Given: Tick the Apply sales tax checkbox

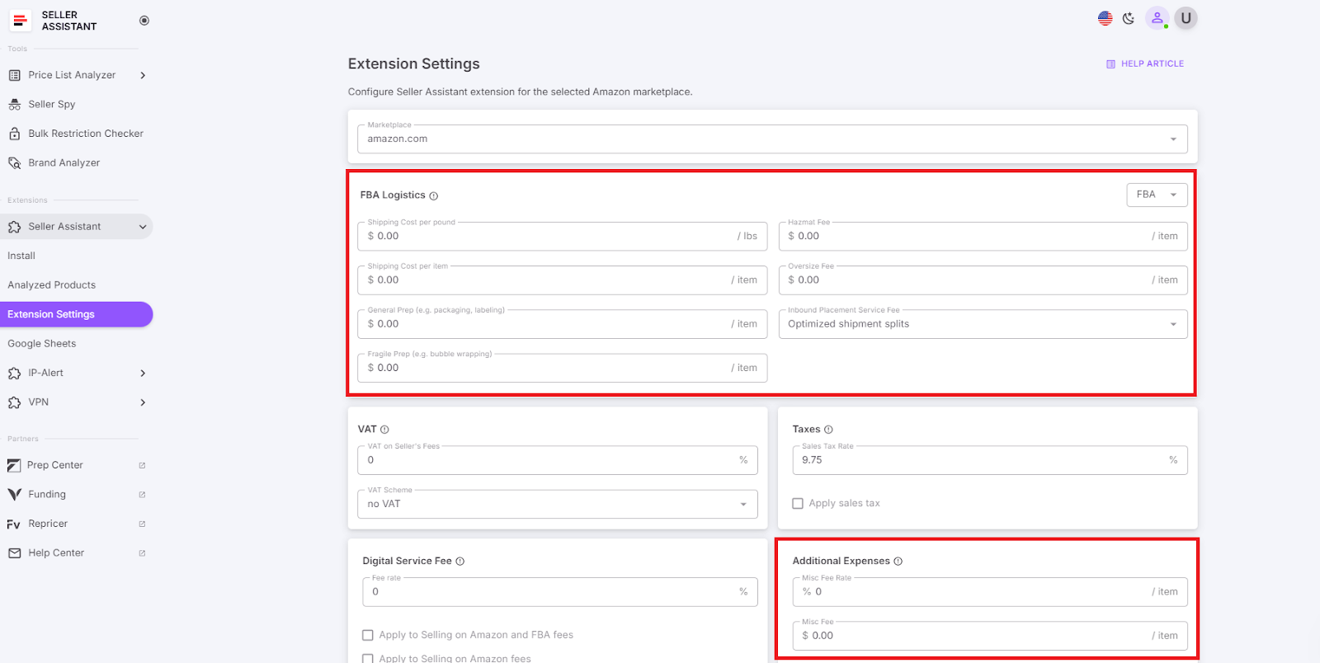Looking at the screenshot, I should (798, 504).
